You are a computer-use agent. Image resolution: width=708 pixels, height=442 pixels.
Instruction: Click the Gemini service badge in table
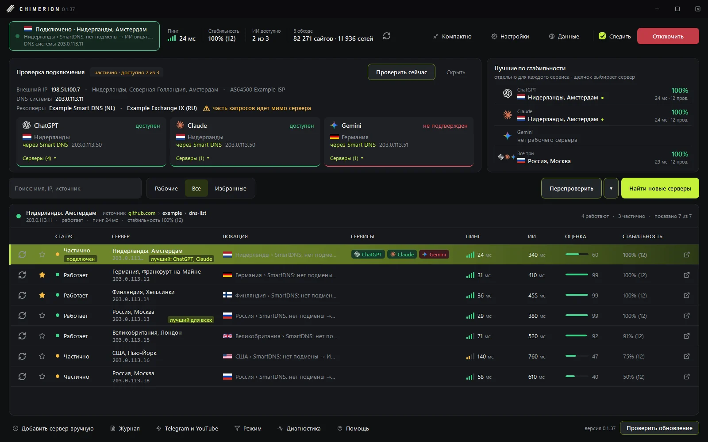click(434, 255)
